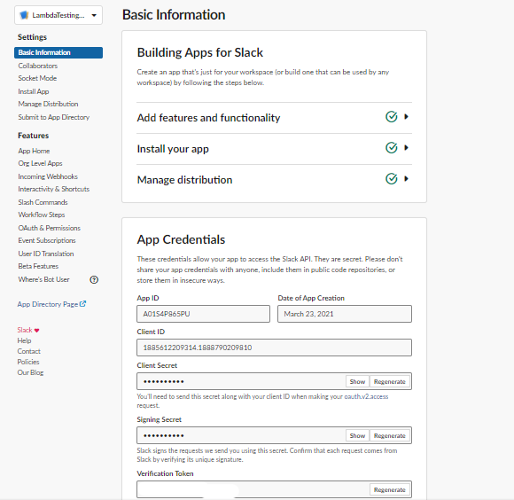
Task: Regenerate the Signing Secret
Action: coord(390,435)
